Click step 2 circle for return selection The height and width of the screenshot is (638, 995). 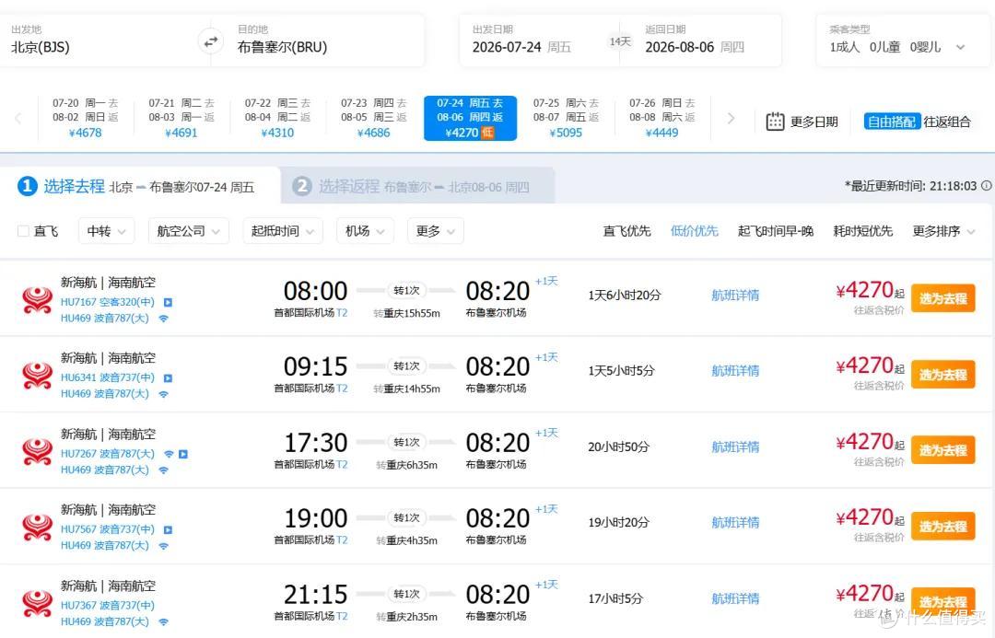[x=301, y=187]
